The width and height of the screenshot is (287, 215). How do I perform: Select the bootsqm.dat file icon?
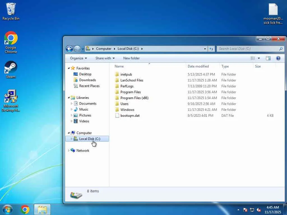point(117,116)
